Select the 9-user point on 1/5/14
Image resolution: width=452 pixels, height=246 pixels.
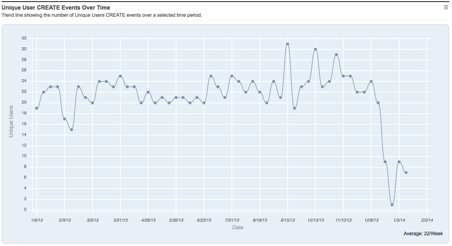[x=399, y=162]
